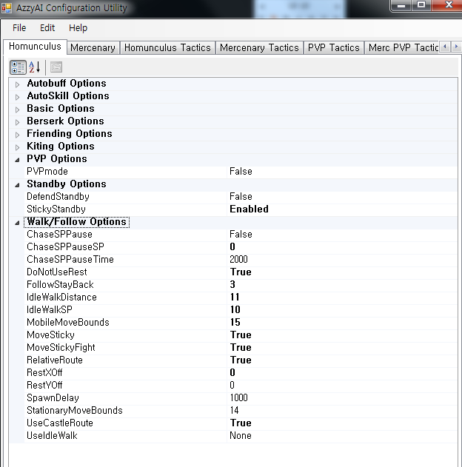Switch to the Mercenary tab
462x467 pixels.
click(x=93, y=47)
